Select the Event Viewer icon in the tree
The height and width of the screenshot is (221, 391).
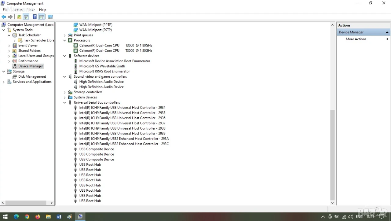click(x=15, y=46)
